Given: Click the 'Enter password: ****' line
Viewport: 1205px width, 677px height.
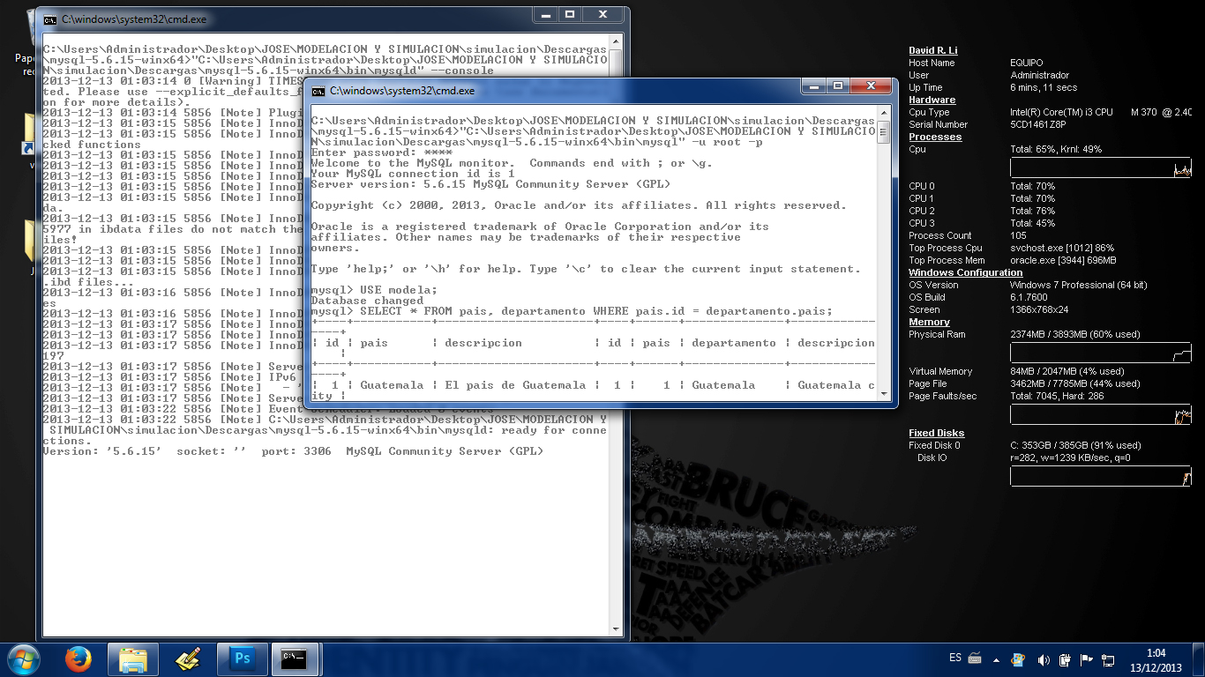Looking at the screenshot, I should tap(381, 153).
